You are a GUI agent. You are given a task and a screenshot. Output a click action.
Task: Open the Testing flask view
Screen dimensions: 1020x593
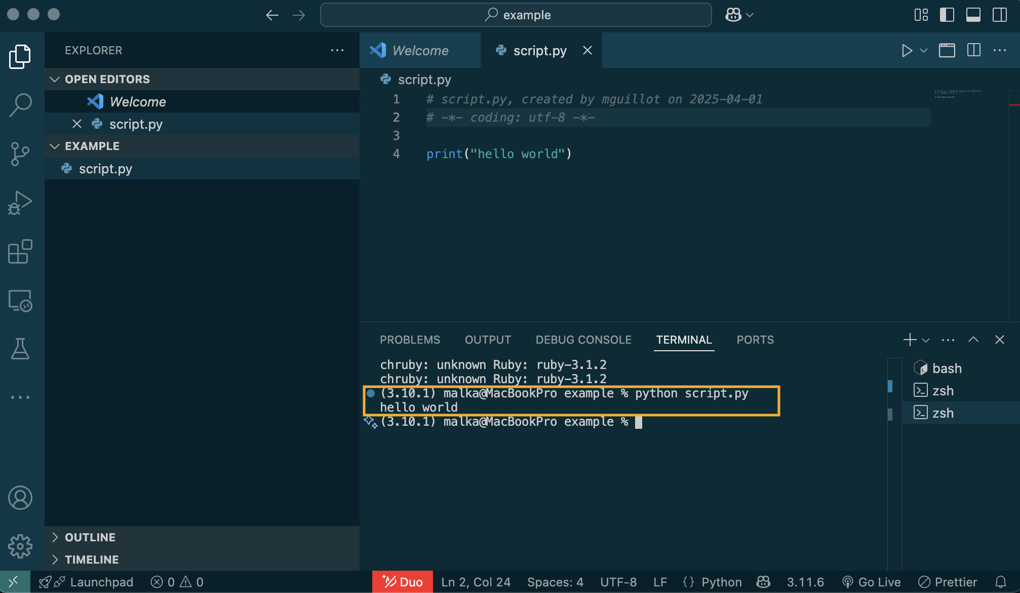(x=20, y=349)
